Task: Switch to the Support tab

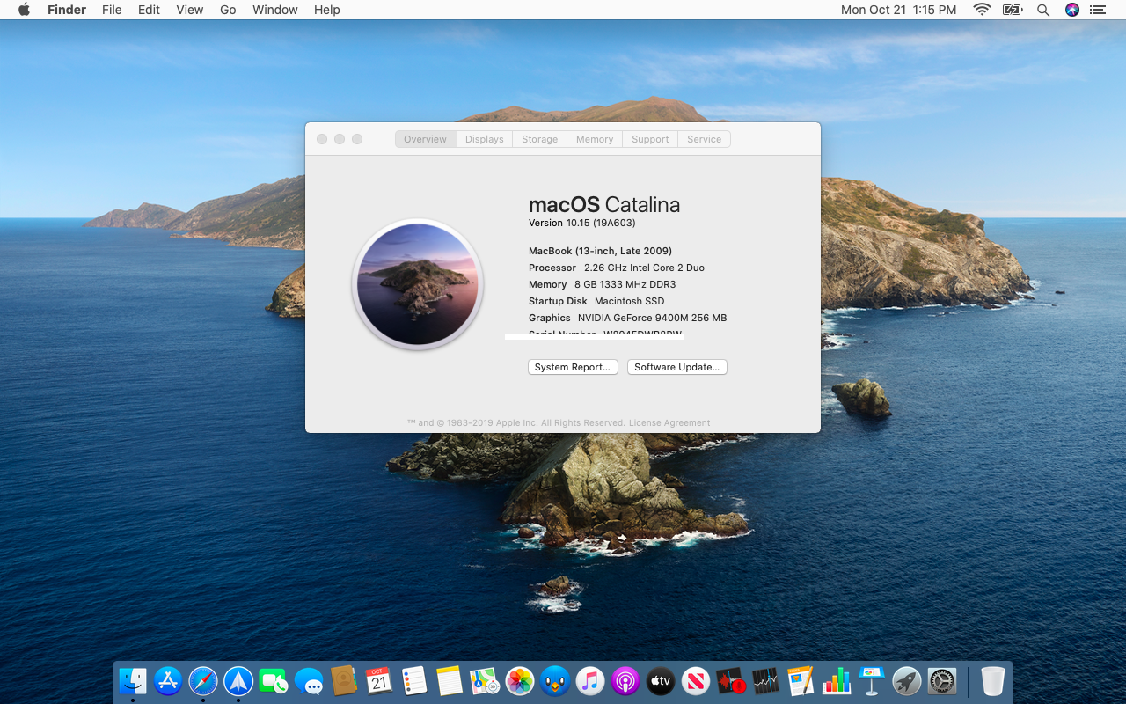Action: [650, 139]
